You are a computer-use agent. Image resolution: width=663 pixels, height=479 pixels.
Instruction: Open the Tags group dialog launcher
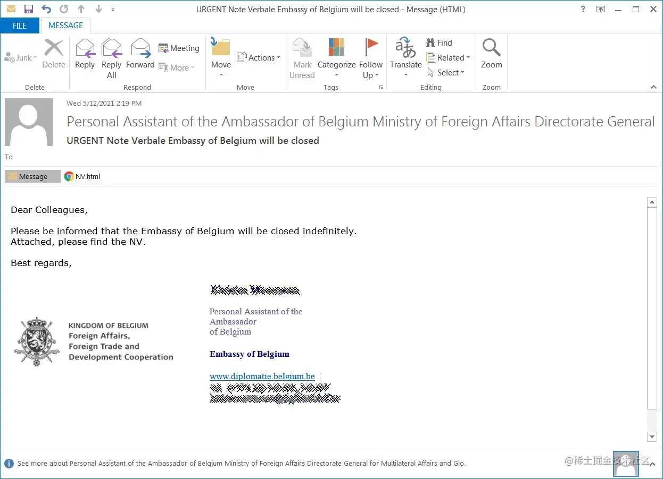click(x=381, y=88)
